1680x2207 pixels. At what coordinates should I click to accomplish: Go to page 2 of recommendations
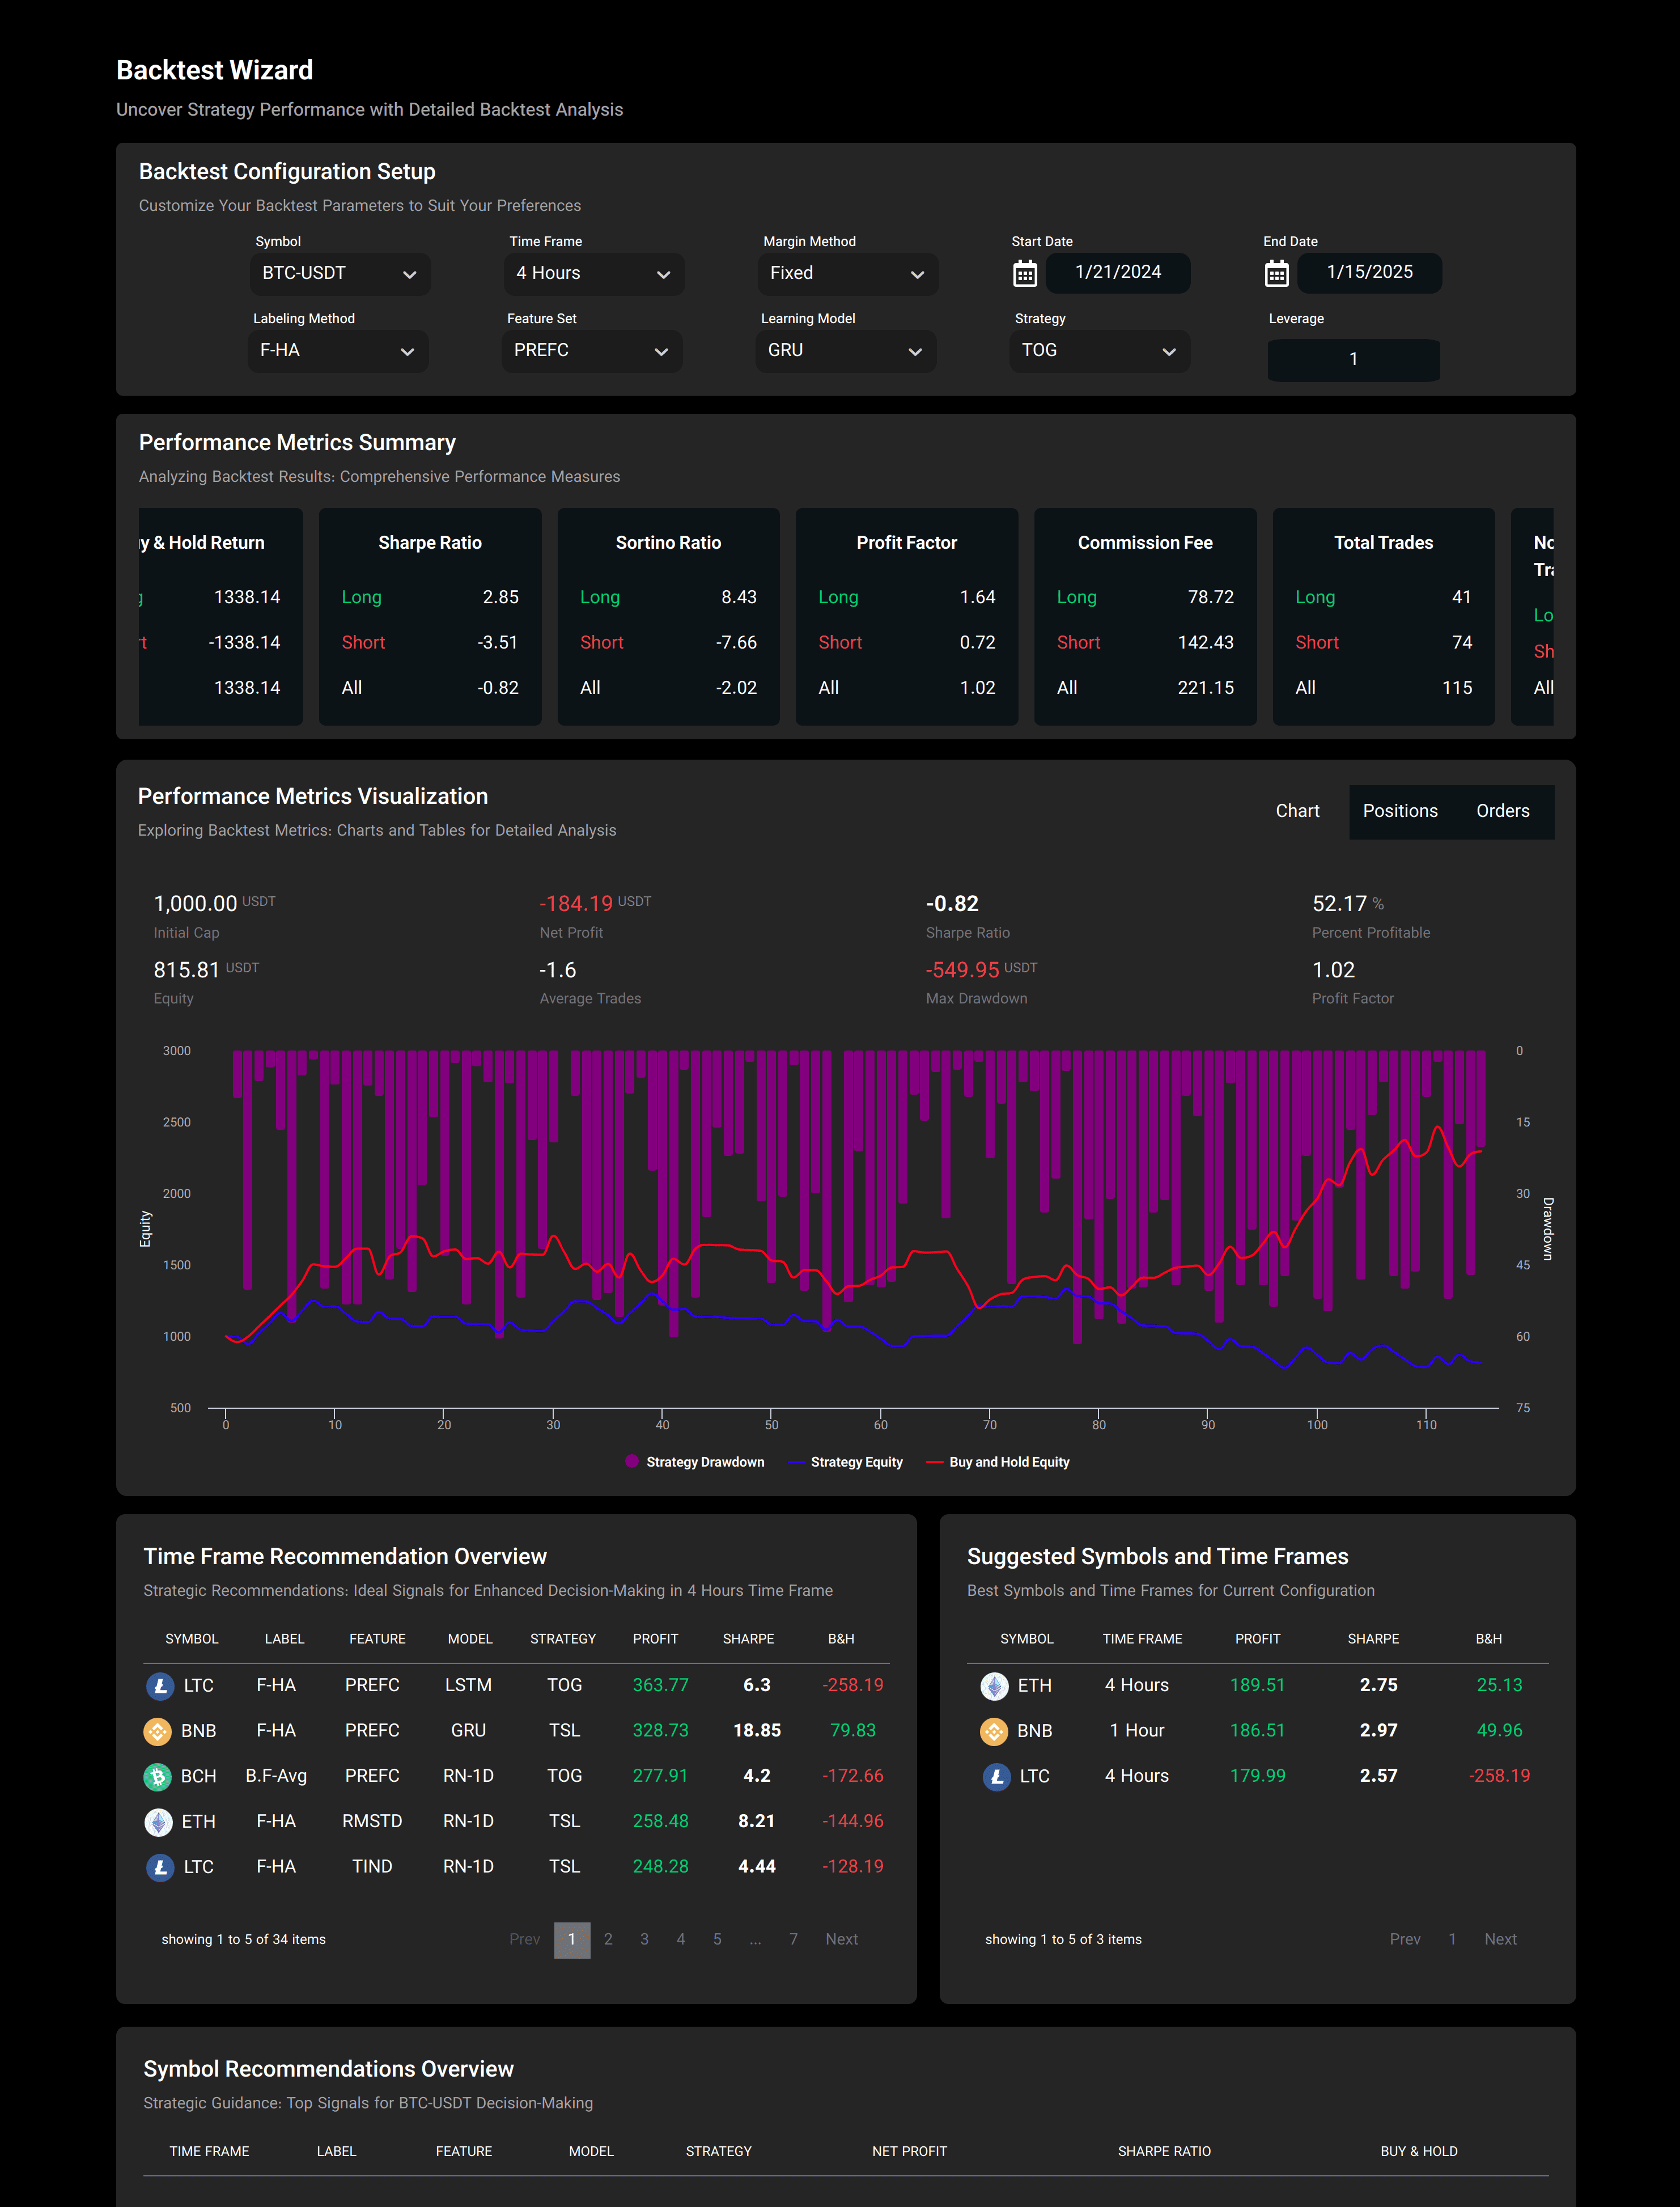[x=608, y=1939]
